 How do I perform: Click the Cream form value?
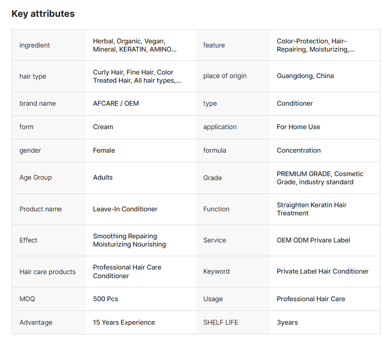103,127
